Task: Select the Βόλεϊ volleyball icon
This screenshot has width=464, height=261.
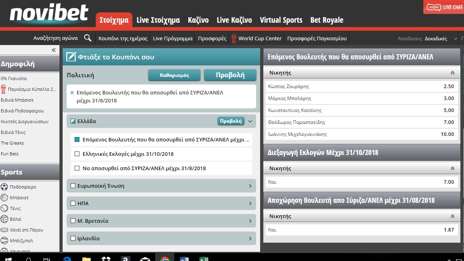Action: (x=4, y=219)
